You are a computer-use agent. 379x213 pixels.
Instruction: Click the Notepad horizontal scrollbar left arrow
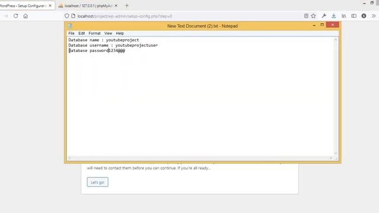(70, 158)
